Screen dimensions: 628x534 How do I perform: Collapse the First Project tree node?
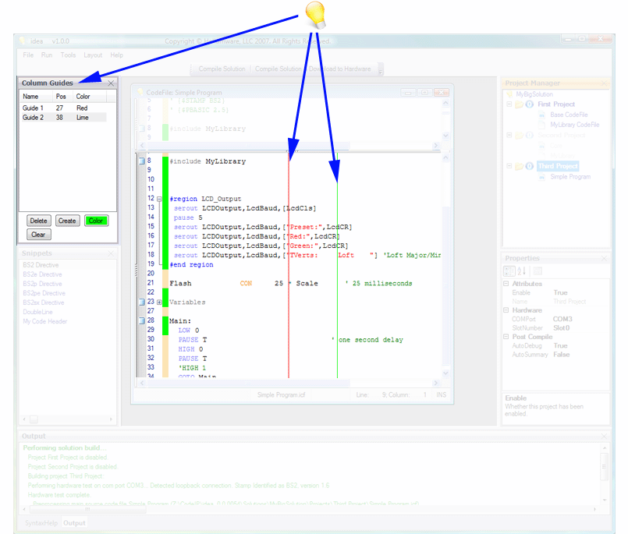coord(509,104)
